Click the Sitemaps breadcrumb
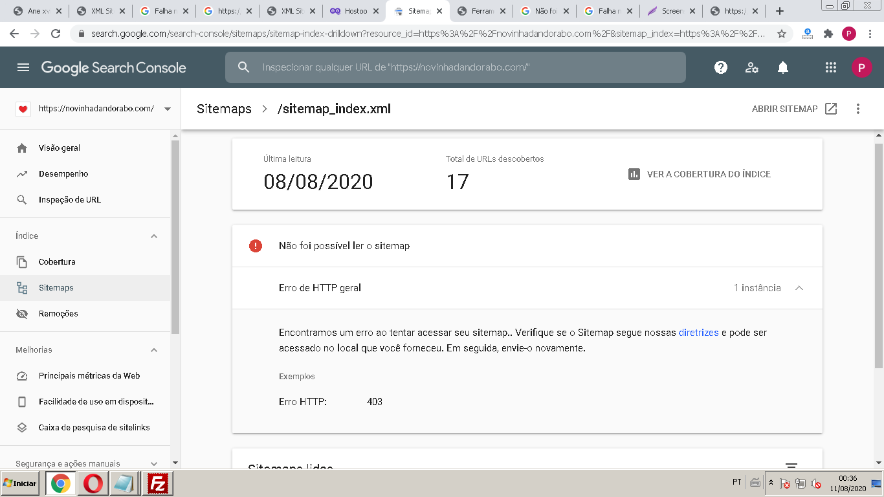 [x=224, y=109]
